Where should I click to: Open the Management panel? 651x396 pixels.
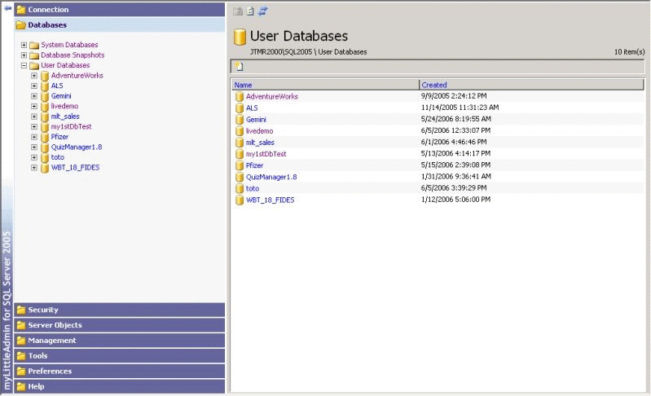(x=120, y=341)
